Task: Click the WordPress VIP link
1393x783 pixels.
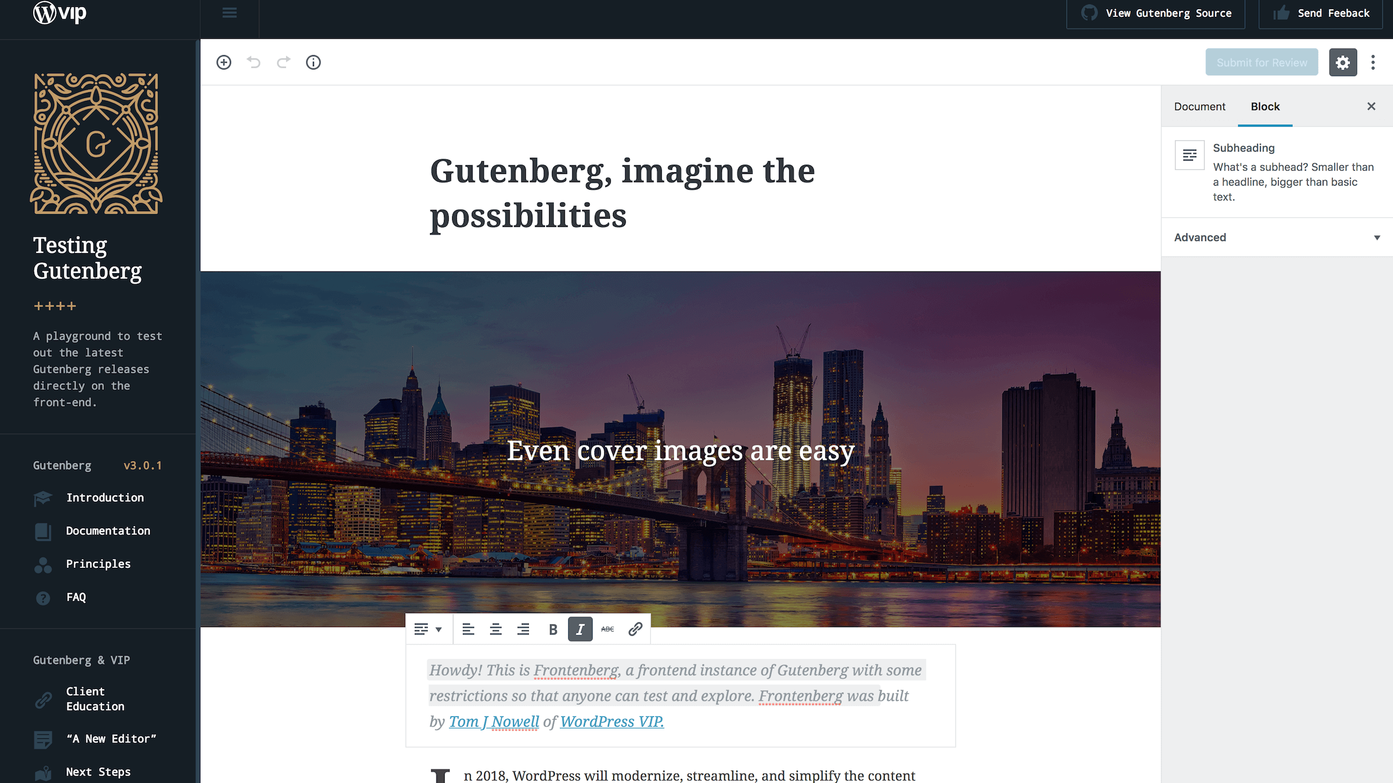Action: click(x=611, y=720)
